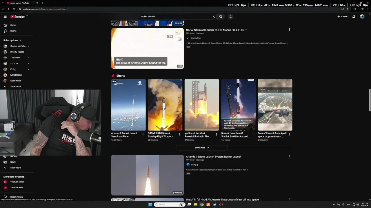Screen dimensions: 371x208
Task: Reload the YouTube page
Action: [x=14, y=9]
